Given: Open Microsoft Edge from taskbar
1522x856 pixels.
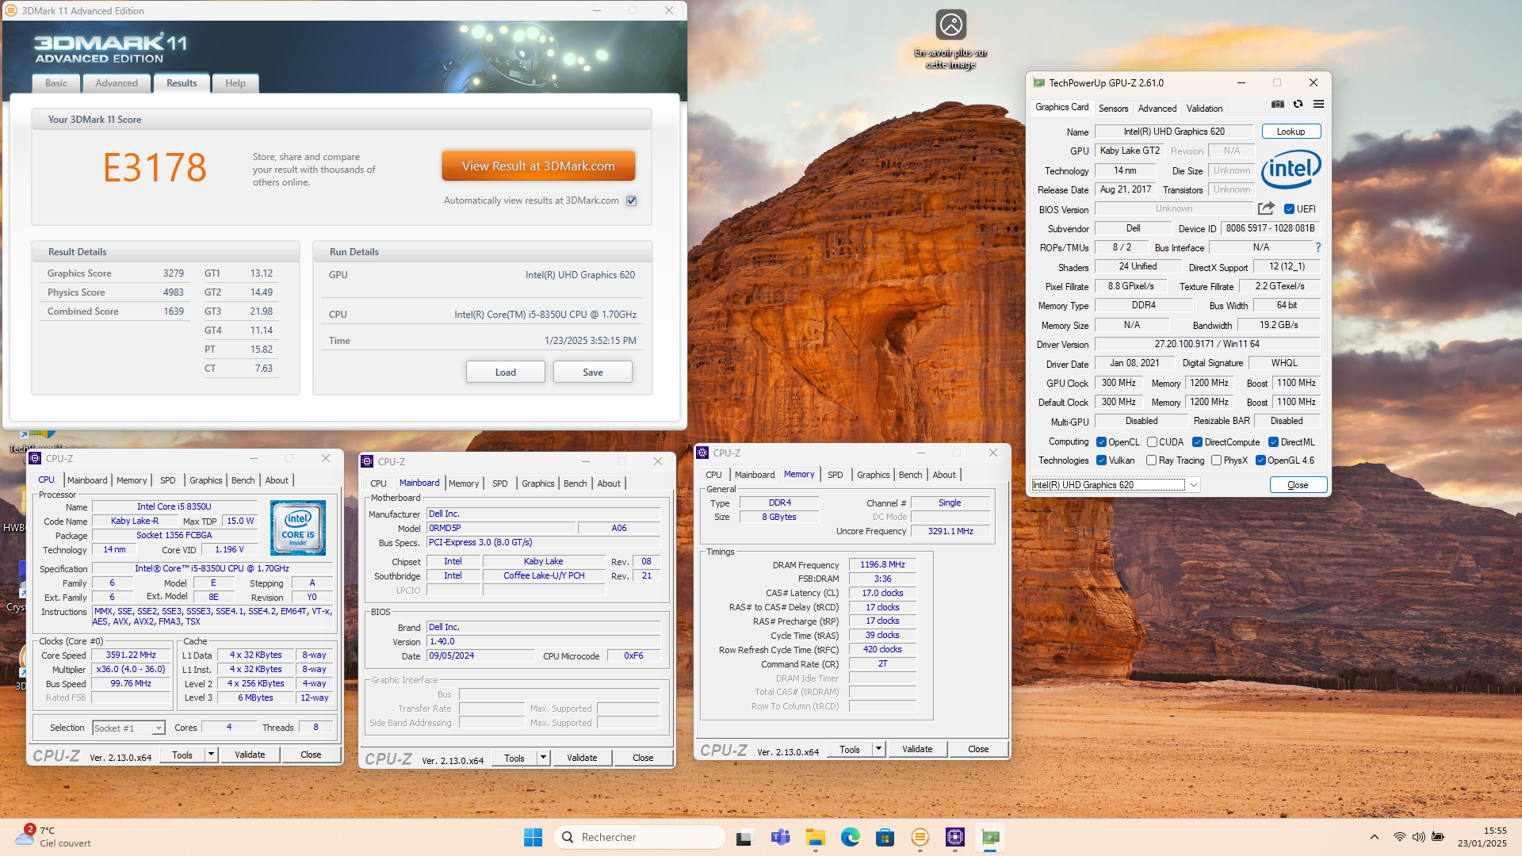Looking at the screenshot, I should (x=851, y=837).
